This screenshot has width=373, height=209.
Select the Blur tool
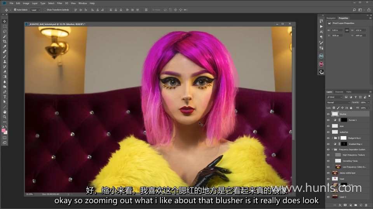5,82
